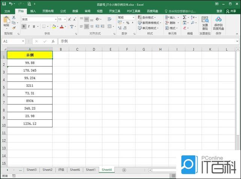Click the Insert Function fx icon
The width and height of the screenshot is (241, 179).
tap(53, 41)
